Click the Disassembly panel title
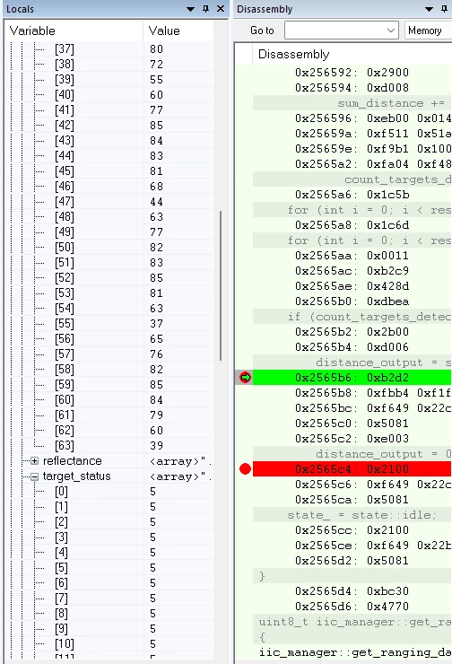This screenshot has width=452, height=664. point(265,9)
